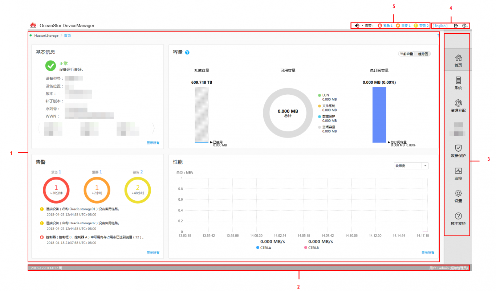Click 显示所有 in the 告警 panel

(x=153, y=253)
